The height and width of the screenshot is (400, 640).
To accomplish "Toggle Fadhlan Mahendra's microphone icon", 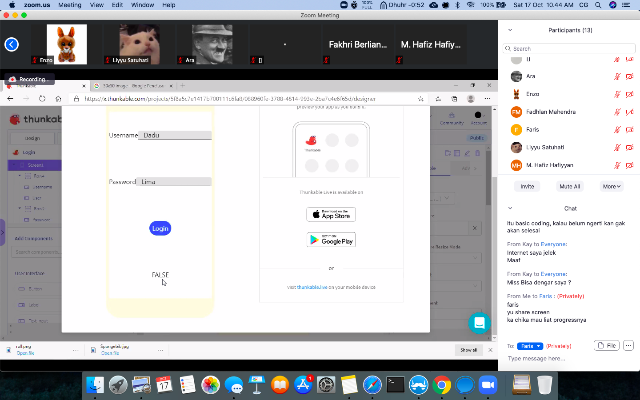I will tap(617, 112).
